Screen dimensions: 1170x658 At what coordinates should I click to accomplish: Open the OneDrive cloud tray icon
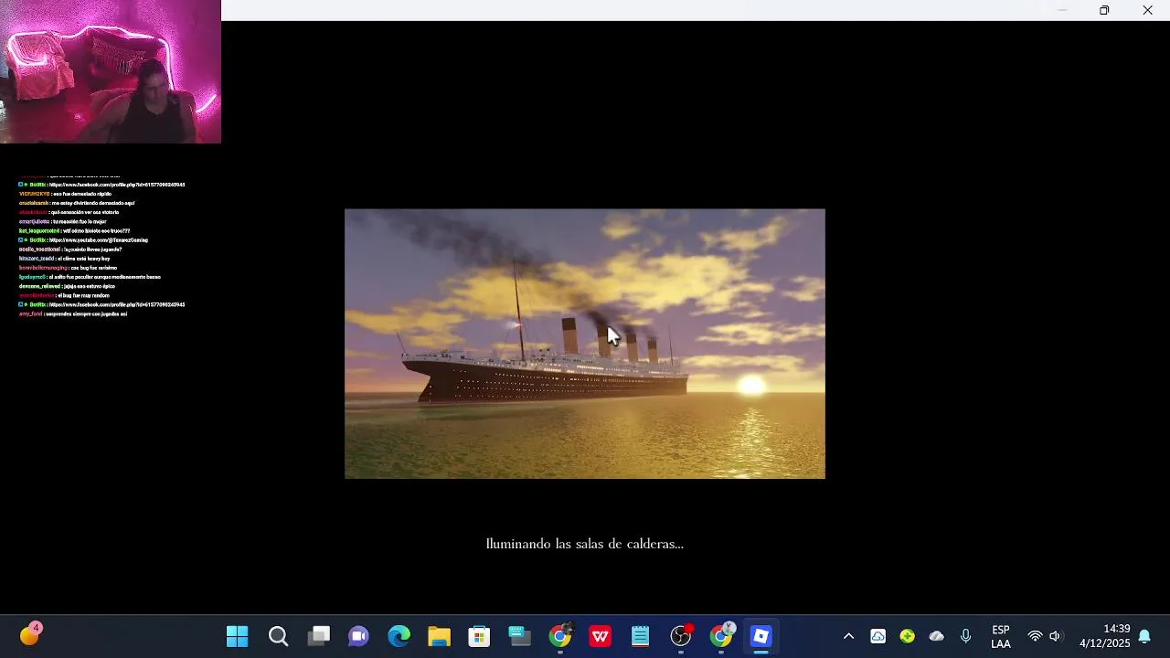[936, 636]
